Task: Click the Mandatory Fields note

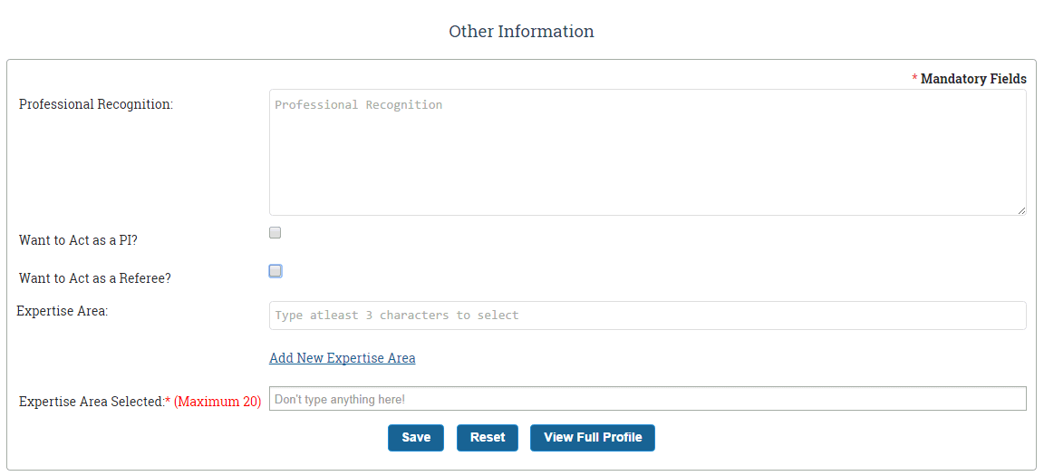Action: pos(973,79)
